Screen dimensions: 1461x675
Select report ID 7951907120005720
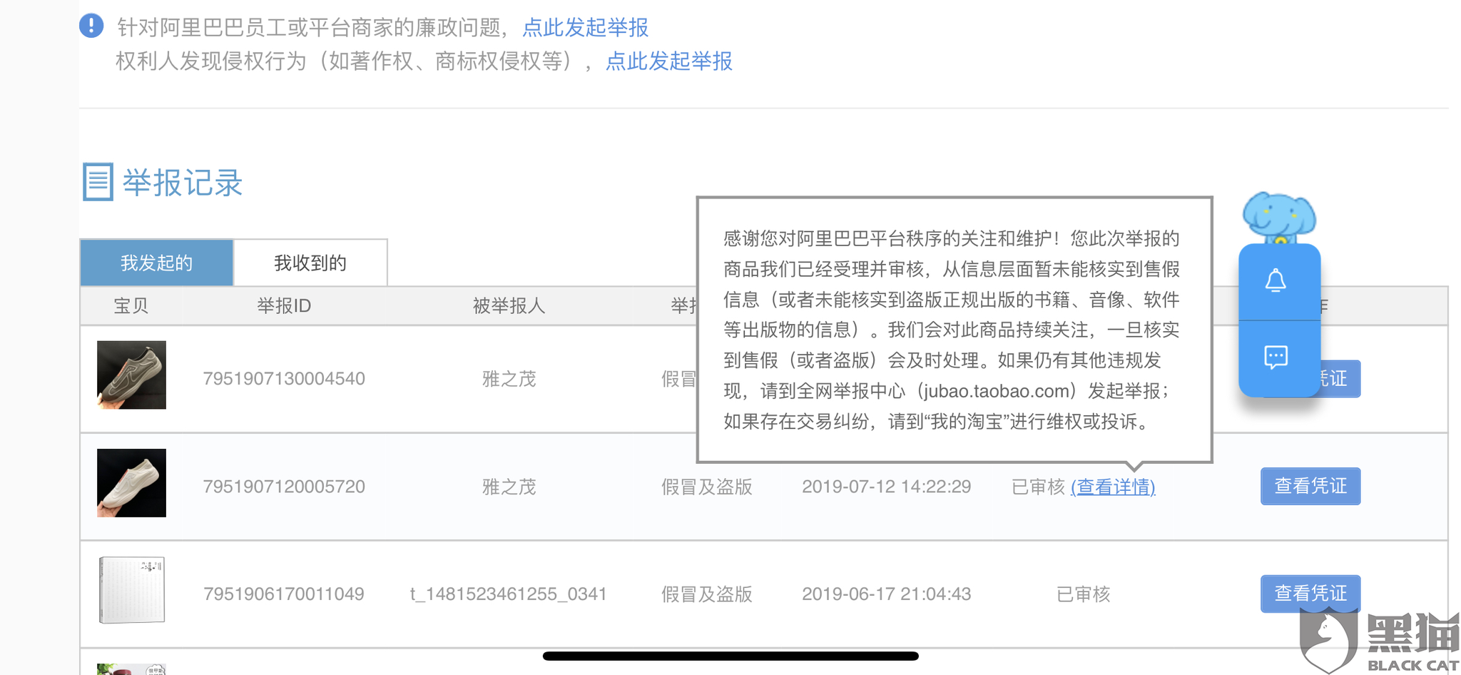(284, 487)
